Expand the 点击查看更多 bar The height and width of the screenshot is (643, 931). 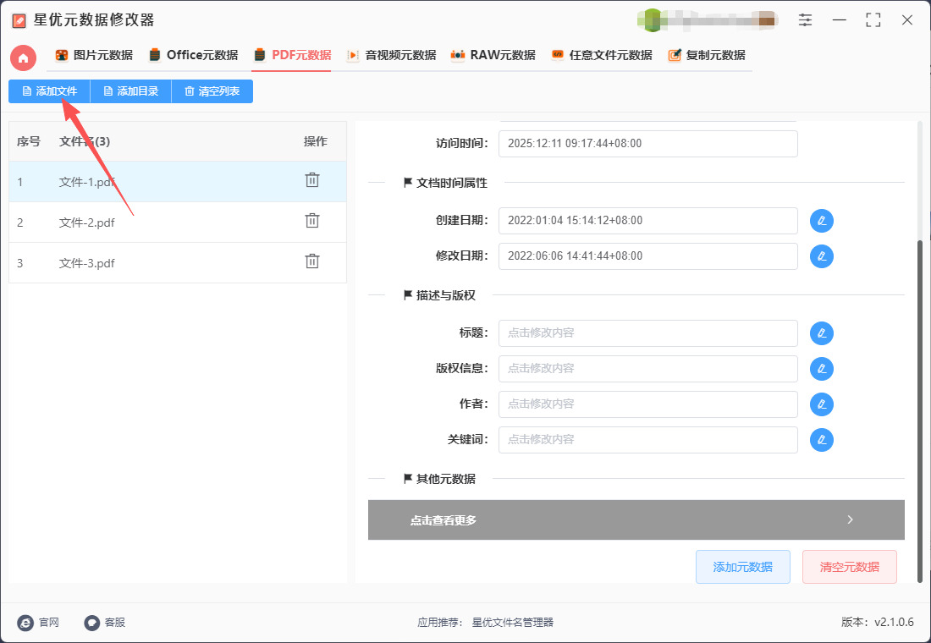pyautogui.click(x=636, y=520)
